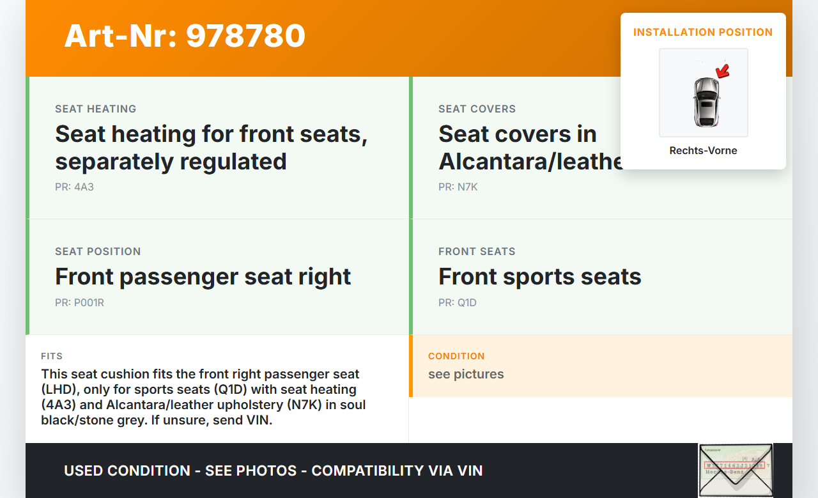Click the Seat Position label
Viewport: 818px width, 498px height.
pyautogui.click(x=98, y=252)
